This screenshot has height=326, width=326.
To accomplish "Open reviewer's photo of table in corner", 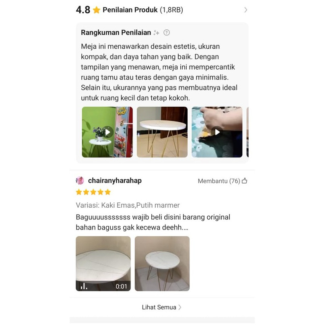I will point(162,264).
